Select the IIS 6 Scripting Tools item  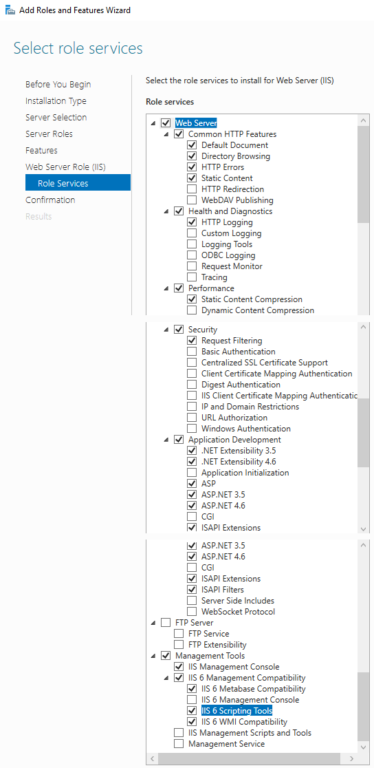pos(237,711)
